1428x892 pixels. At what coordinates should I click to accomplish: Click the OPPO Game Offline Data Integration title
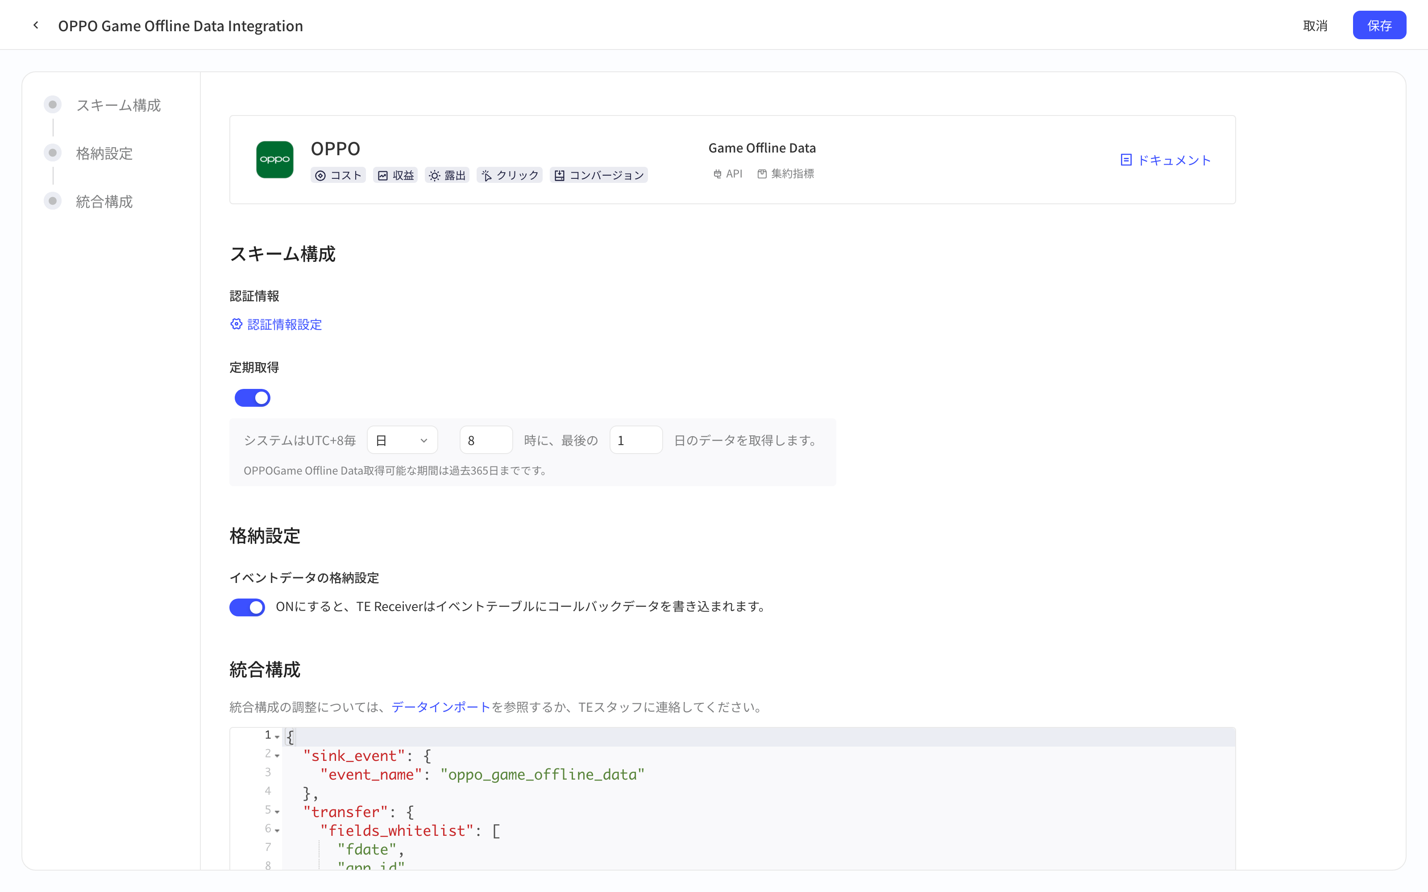pos(181,26)
